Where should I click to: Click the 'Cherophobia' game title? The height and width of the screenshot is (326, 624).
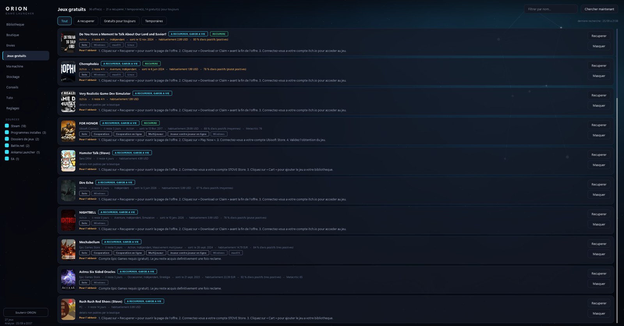coord(89,64)
